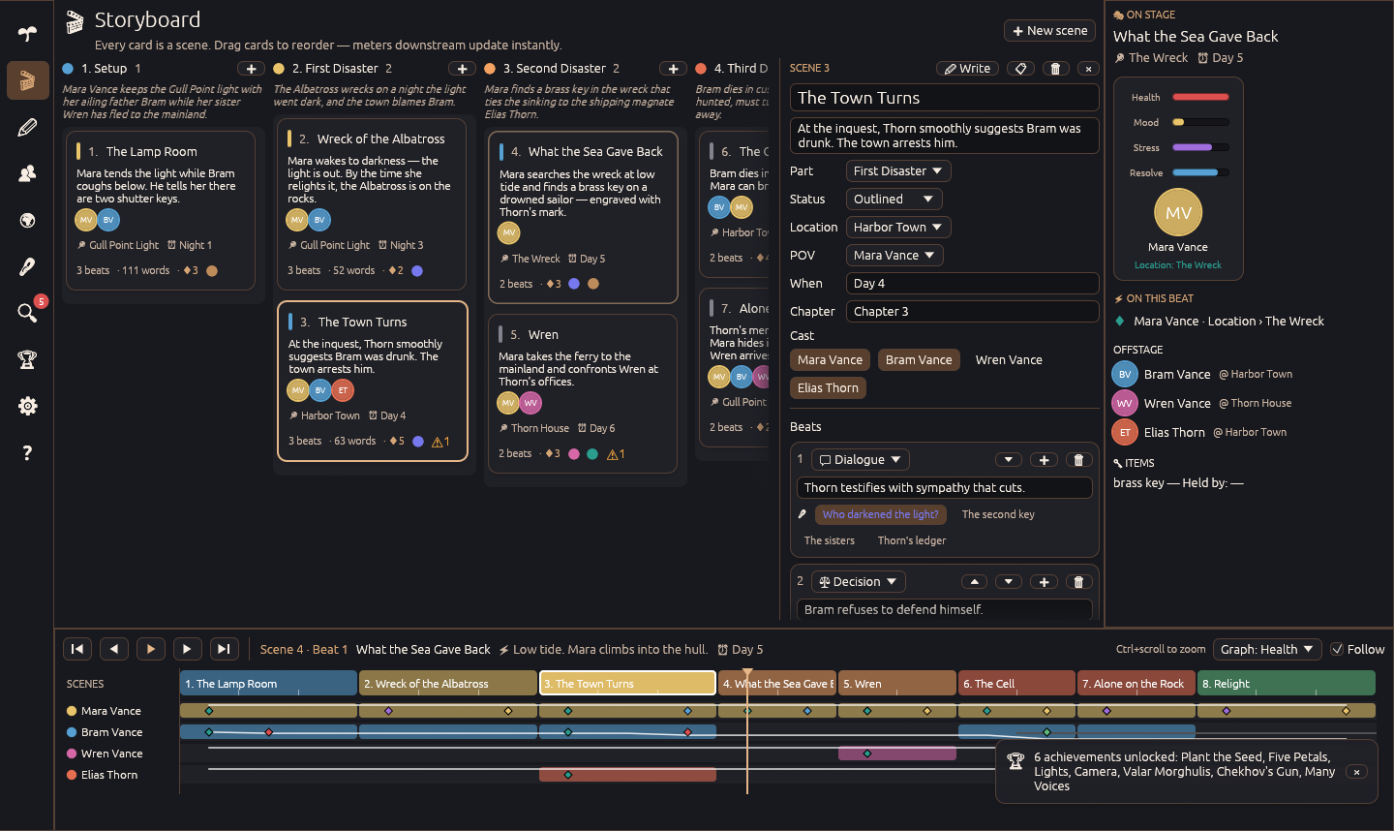The width and height of the screenshot is (1394, 831).
Task: Open the help question mark
Action: click(27, 452)
